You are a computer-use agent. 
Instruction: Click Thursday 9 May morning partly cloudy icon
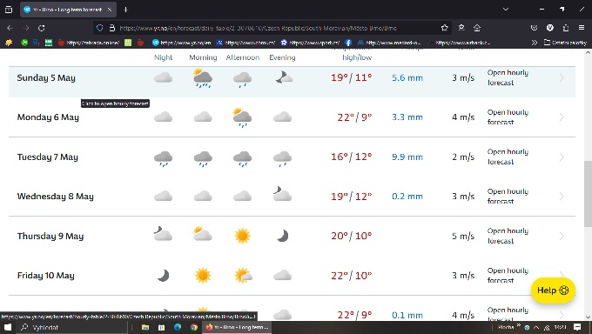[x=203, y=234]
